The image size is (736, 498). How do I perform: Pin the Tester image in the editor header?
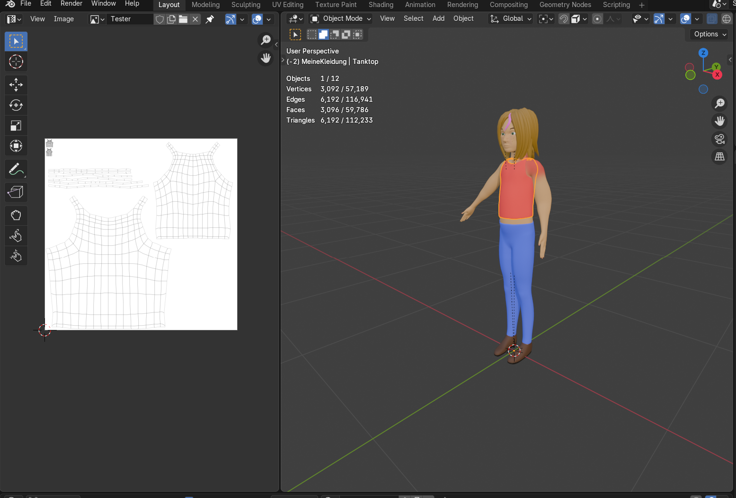(x=210, y=19)
